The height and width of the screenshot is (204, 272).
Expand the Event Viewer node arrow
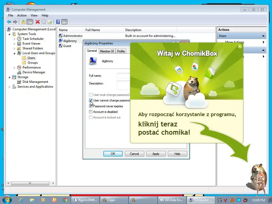click(x=14, y=44)
